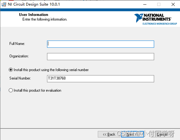Click the National Instruments logo
180x140 pixels.
tap(156, 19)
